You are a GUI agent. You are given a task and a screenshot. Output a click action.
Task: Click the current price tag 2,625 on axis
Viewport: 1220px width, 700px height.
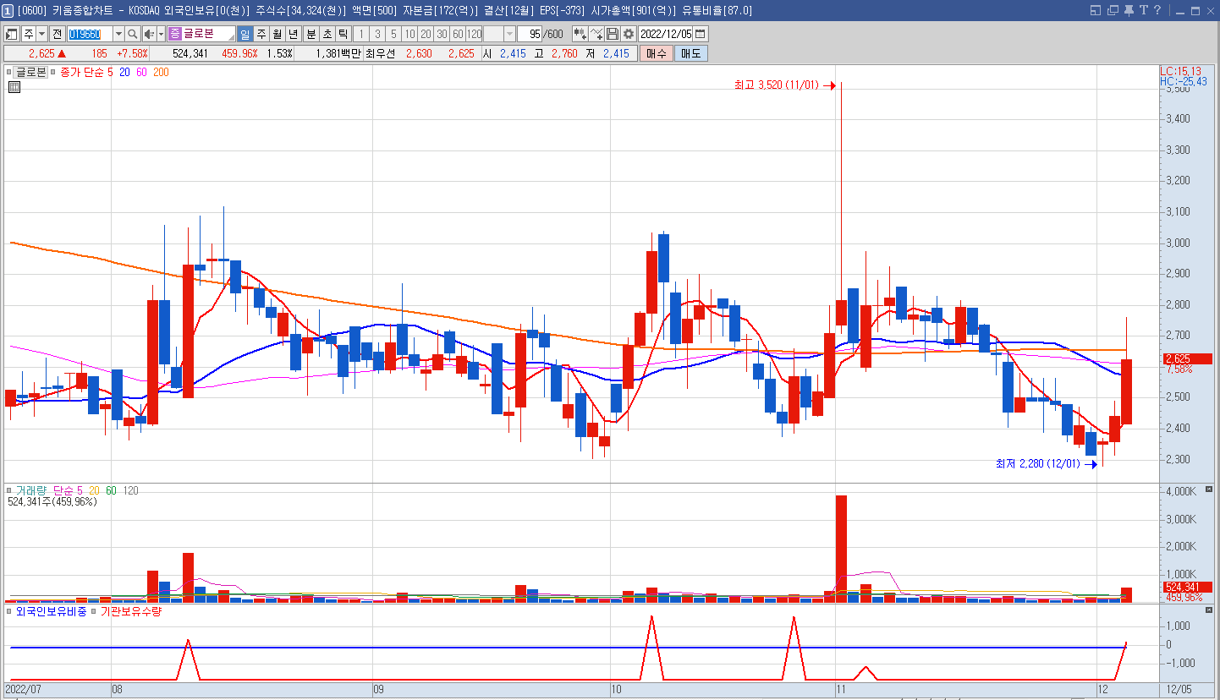pyautogui.click(x=1188, y=358)
